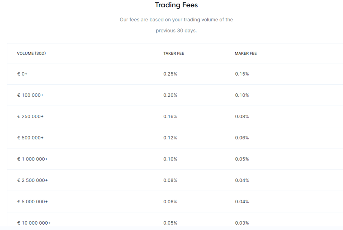This screenshot has width=343, height=230.
Task: Click the MAKER FEE column header
Action: (246, 53)
